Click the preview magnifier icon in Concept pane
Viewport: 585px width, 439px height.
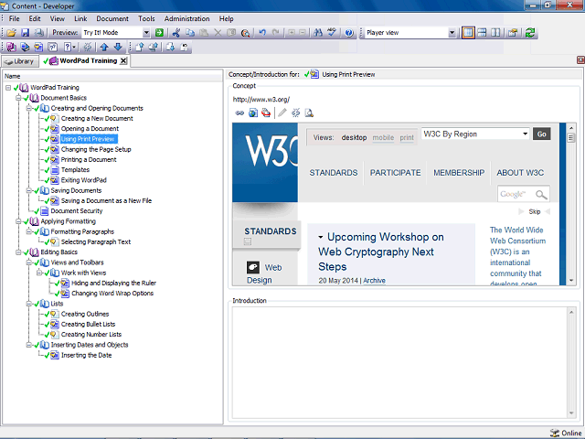pos(309,112)
